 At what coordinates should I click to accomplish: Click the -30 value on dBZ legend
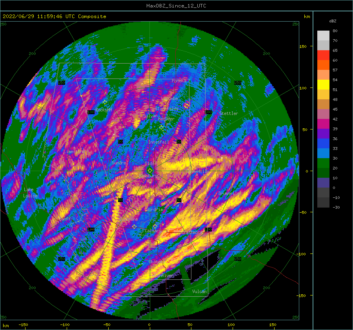[x=336, y=207]
